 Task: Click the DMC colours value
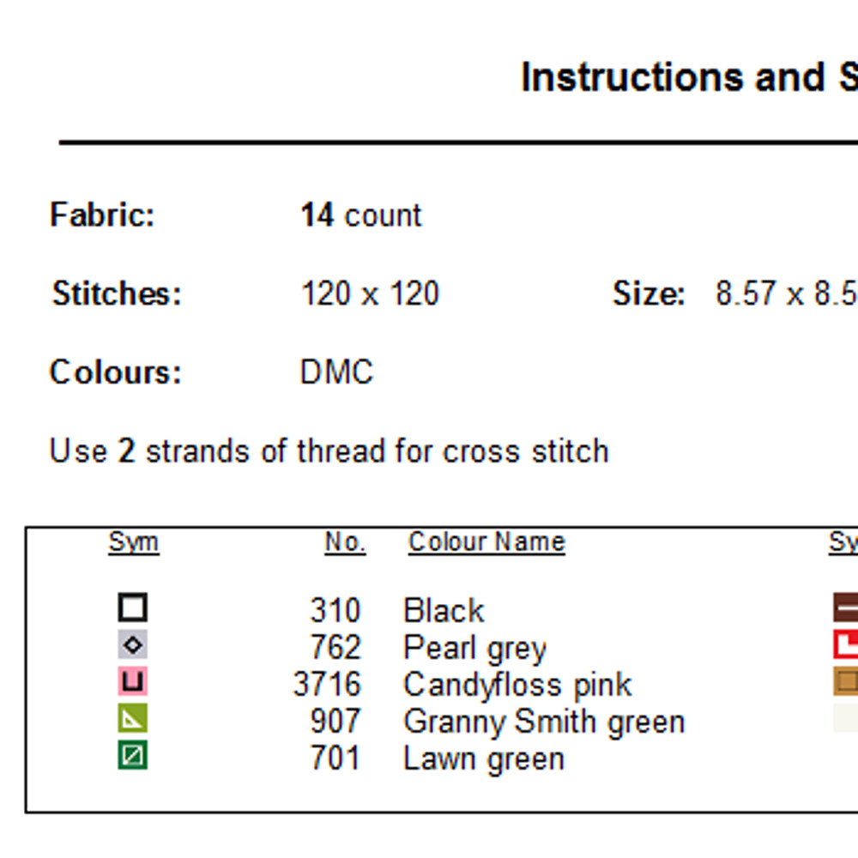(x=336, y=372)
